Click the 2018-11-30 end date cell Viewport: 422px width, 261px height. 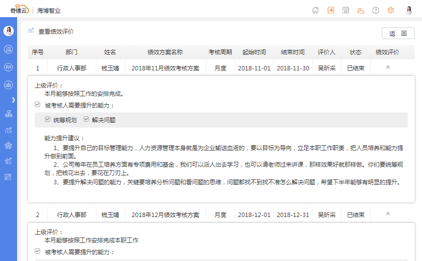(x=293, y=68)
